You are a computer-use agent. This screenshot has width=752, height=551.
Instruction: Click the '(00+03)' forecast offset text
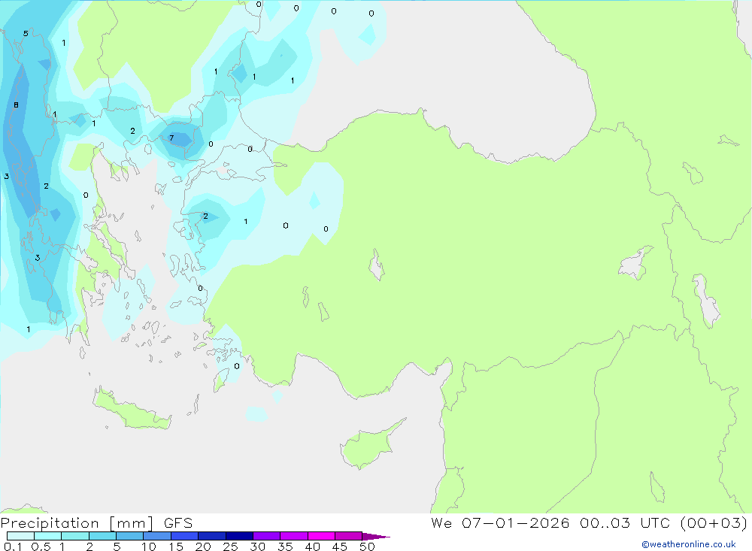coord(714,522)
